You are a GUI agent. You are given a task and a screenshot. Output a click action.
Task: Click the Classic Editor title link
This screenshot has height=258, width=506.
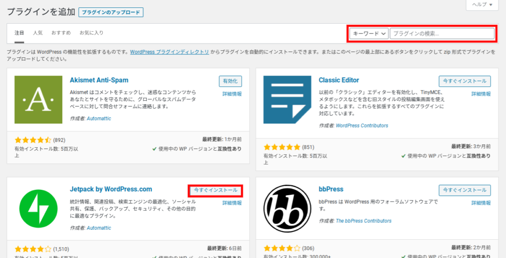pos(339,80)
